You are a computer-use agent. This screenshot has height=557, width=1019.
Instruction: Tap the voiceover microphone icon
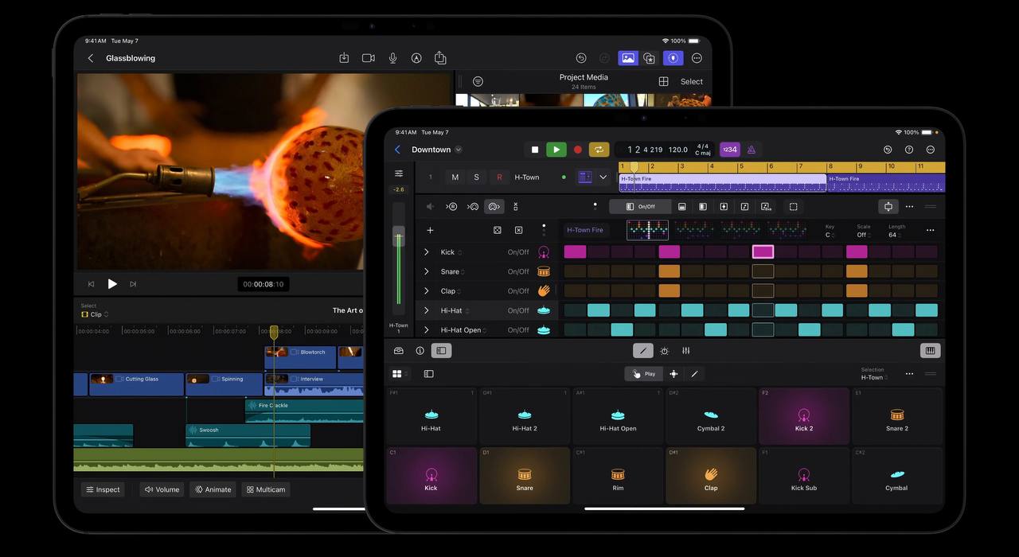(392, 58)
